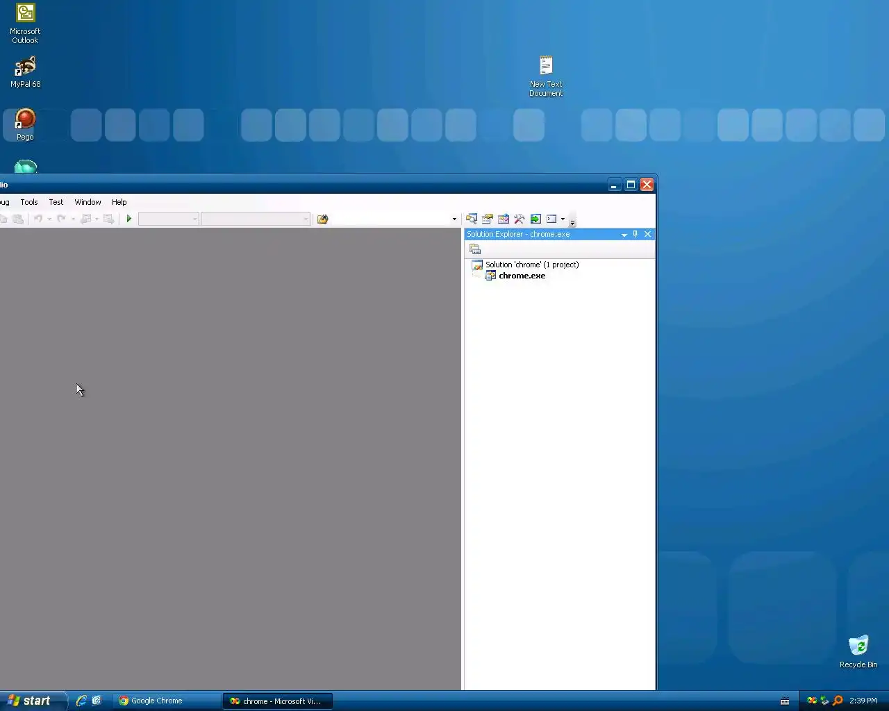Open the Navigate Backward dropdown arrow
This screenshot has width=889, height=711.
(97, 219)
